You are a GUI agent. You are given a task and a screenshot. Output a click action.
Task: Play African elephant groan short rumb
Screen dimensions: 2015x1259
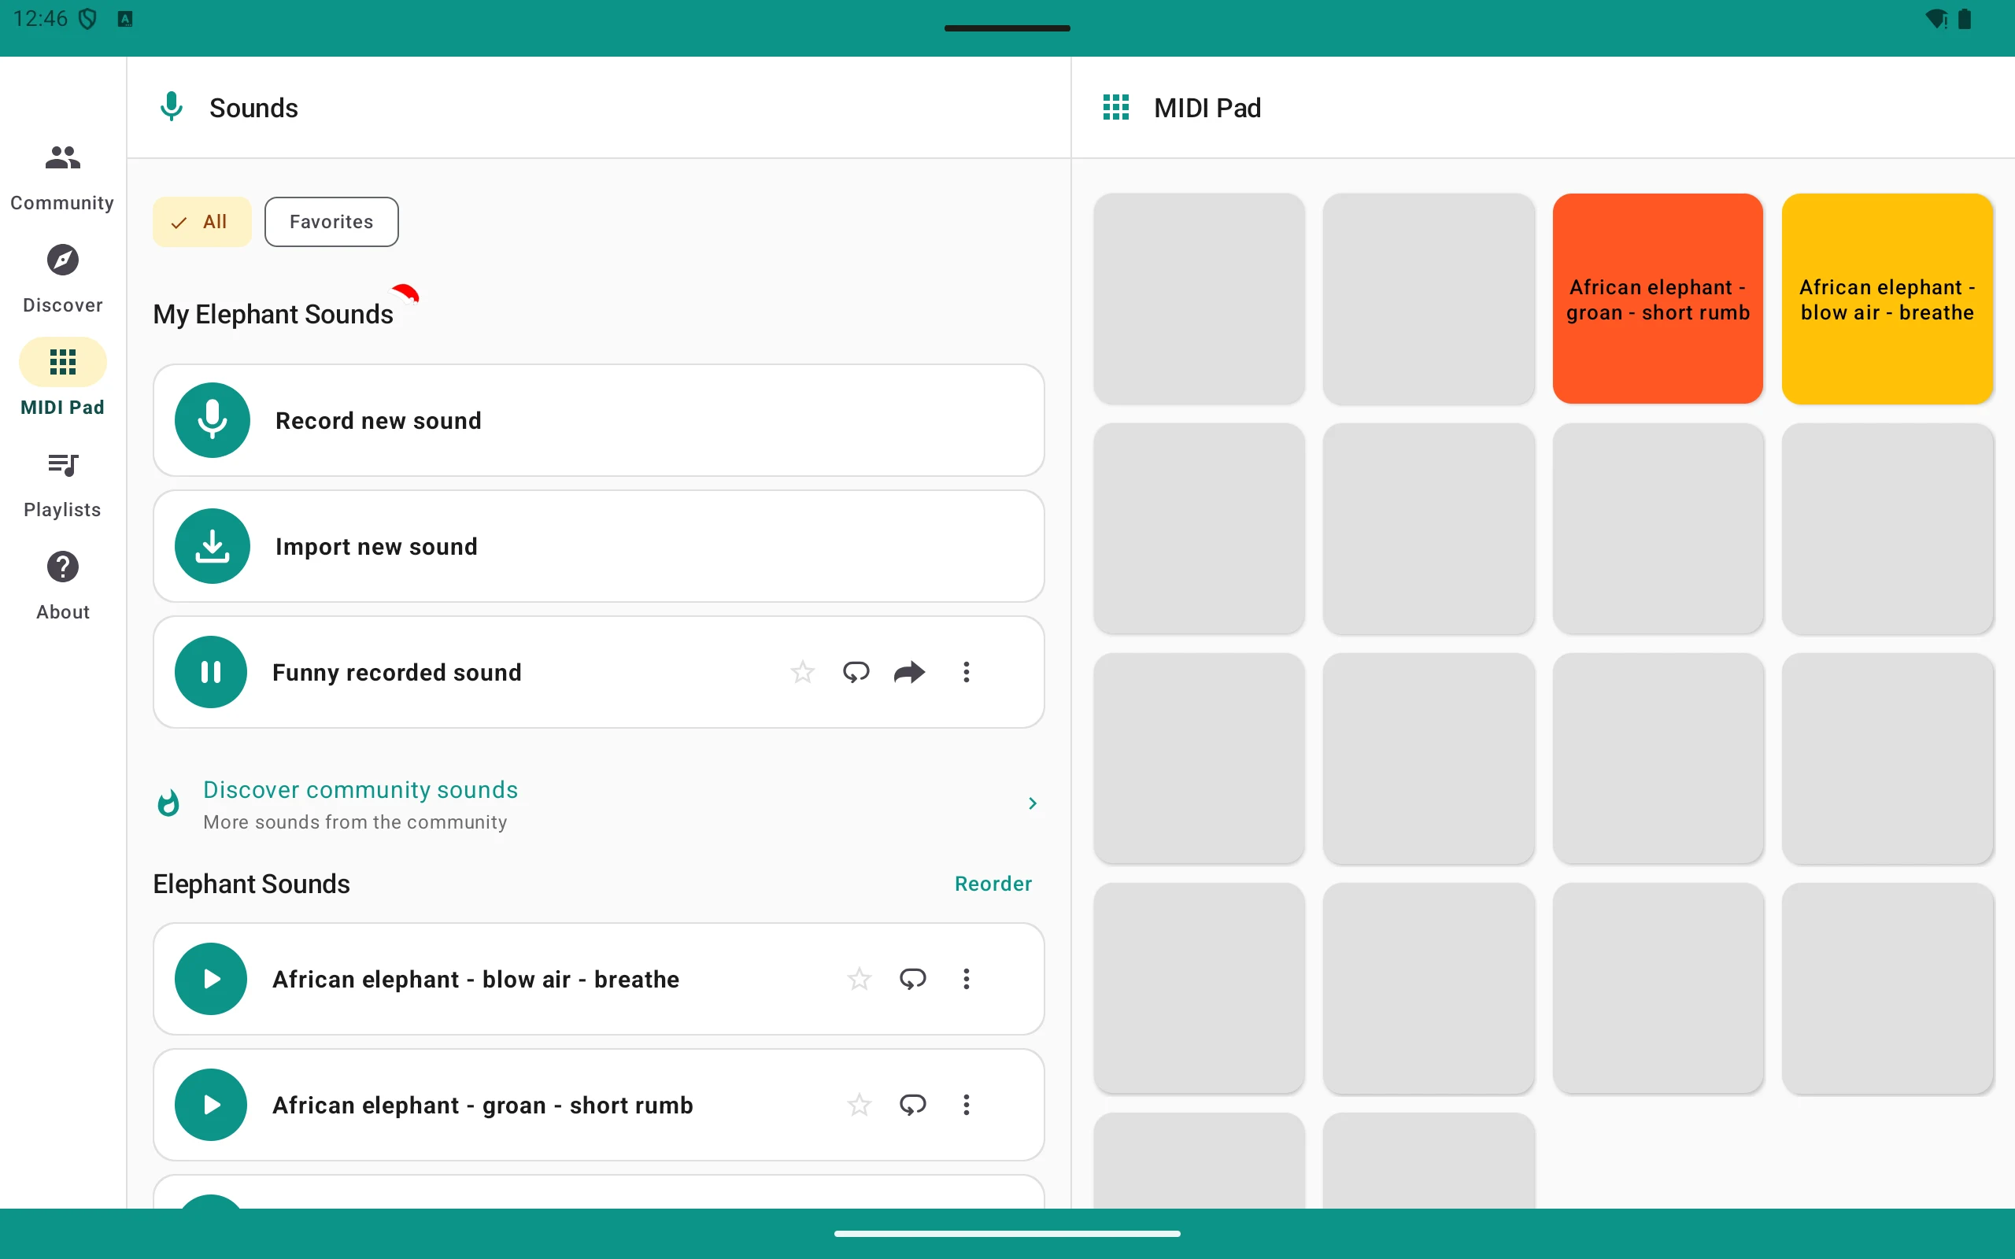point(211,1104)
